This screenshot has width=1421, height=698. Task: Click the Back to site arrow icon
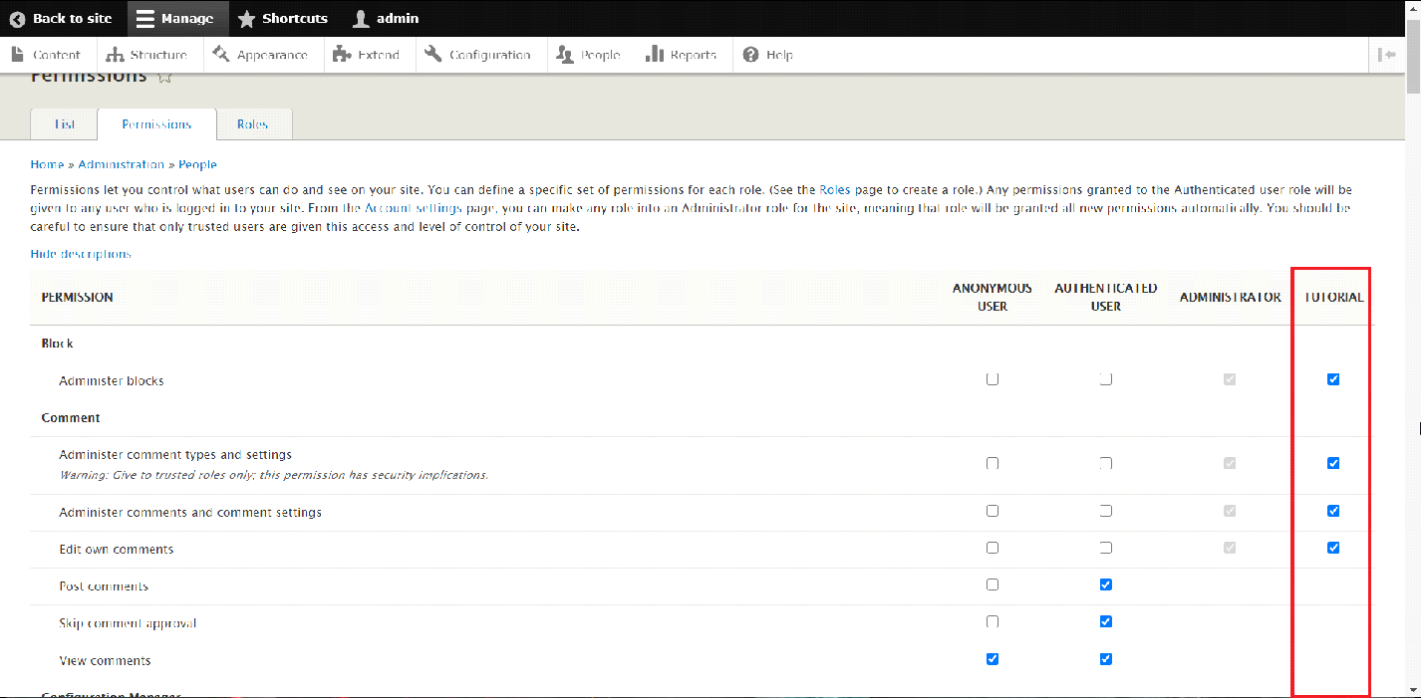(17, 19)
